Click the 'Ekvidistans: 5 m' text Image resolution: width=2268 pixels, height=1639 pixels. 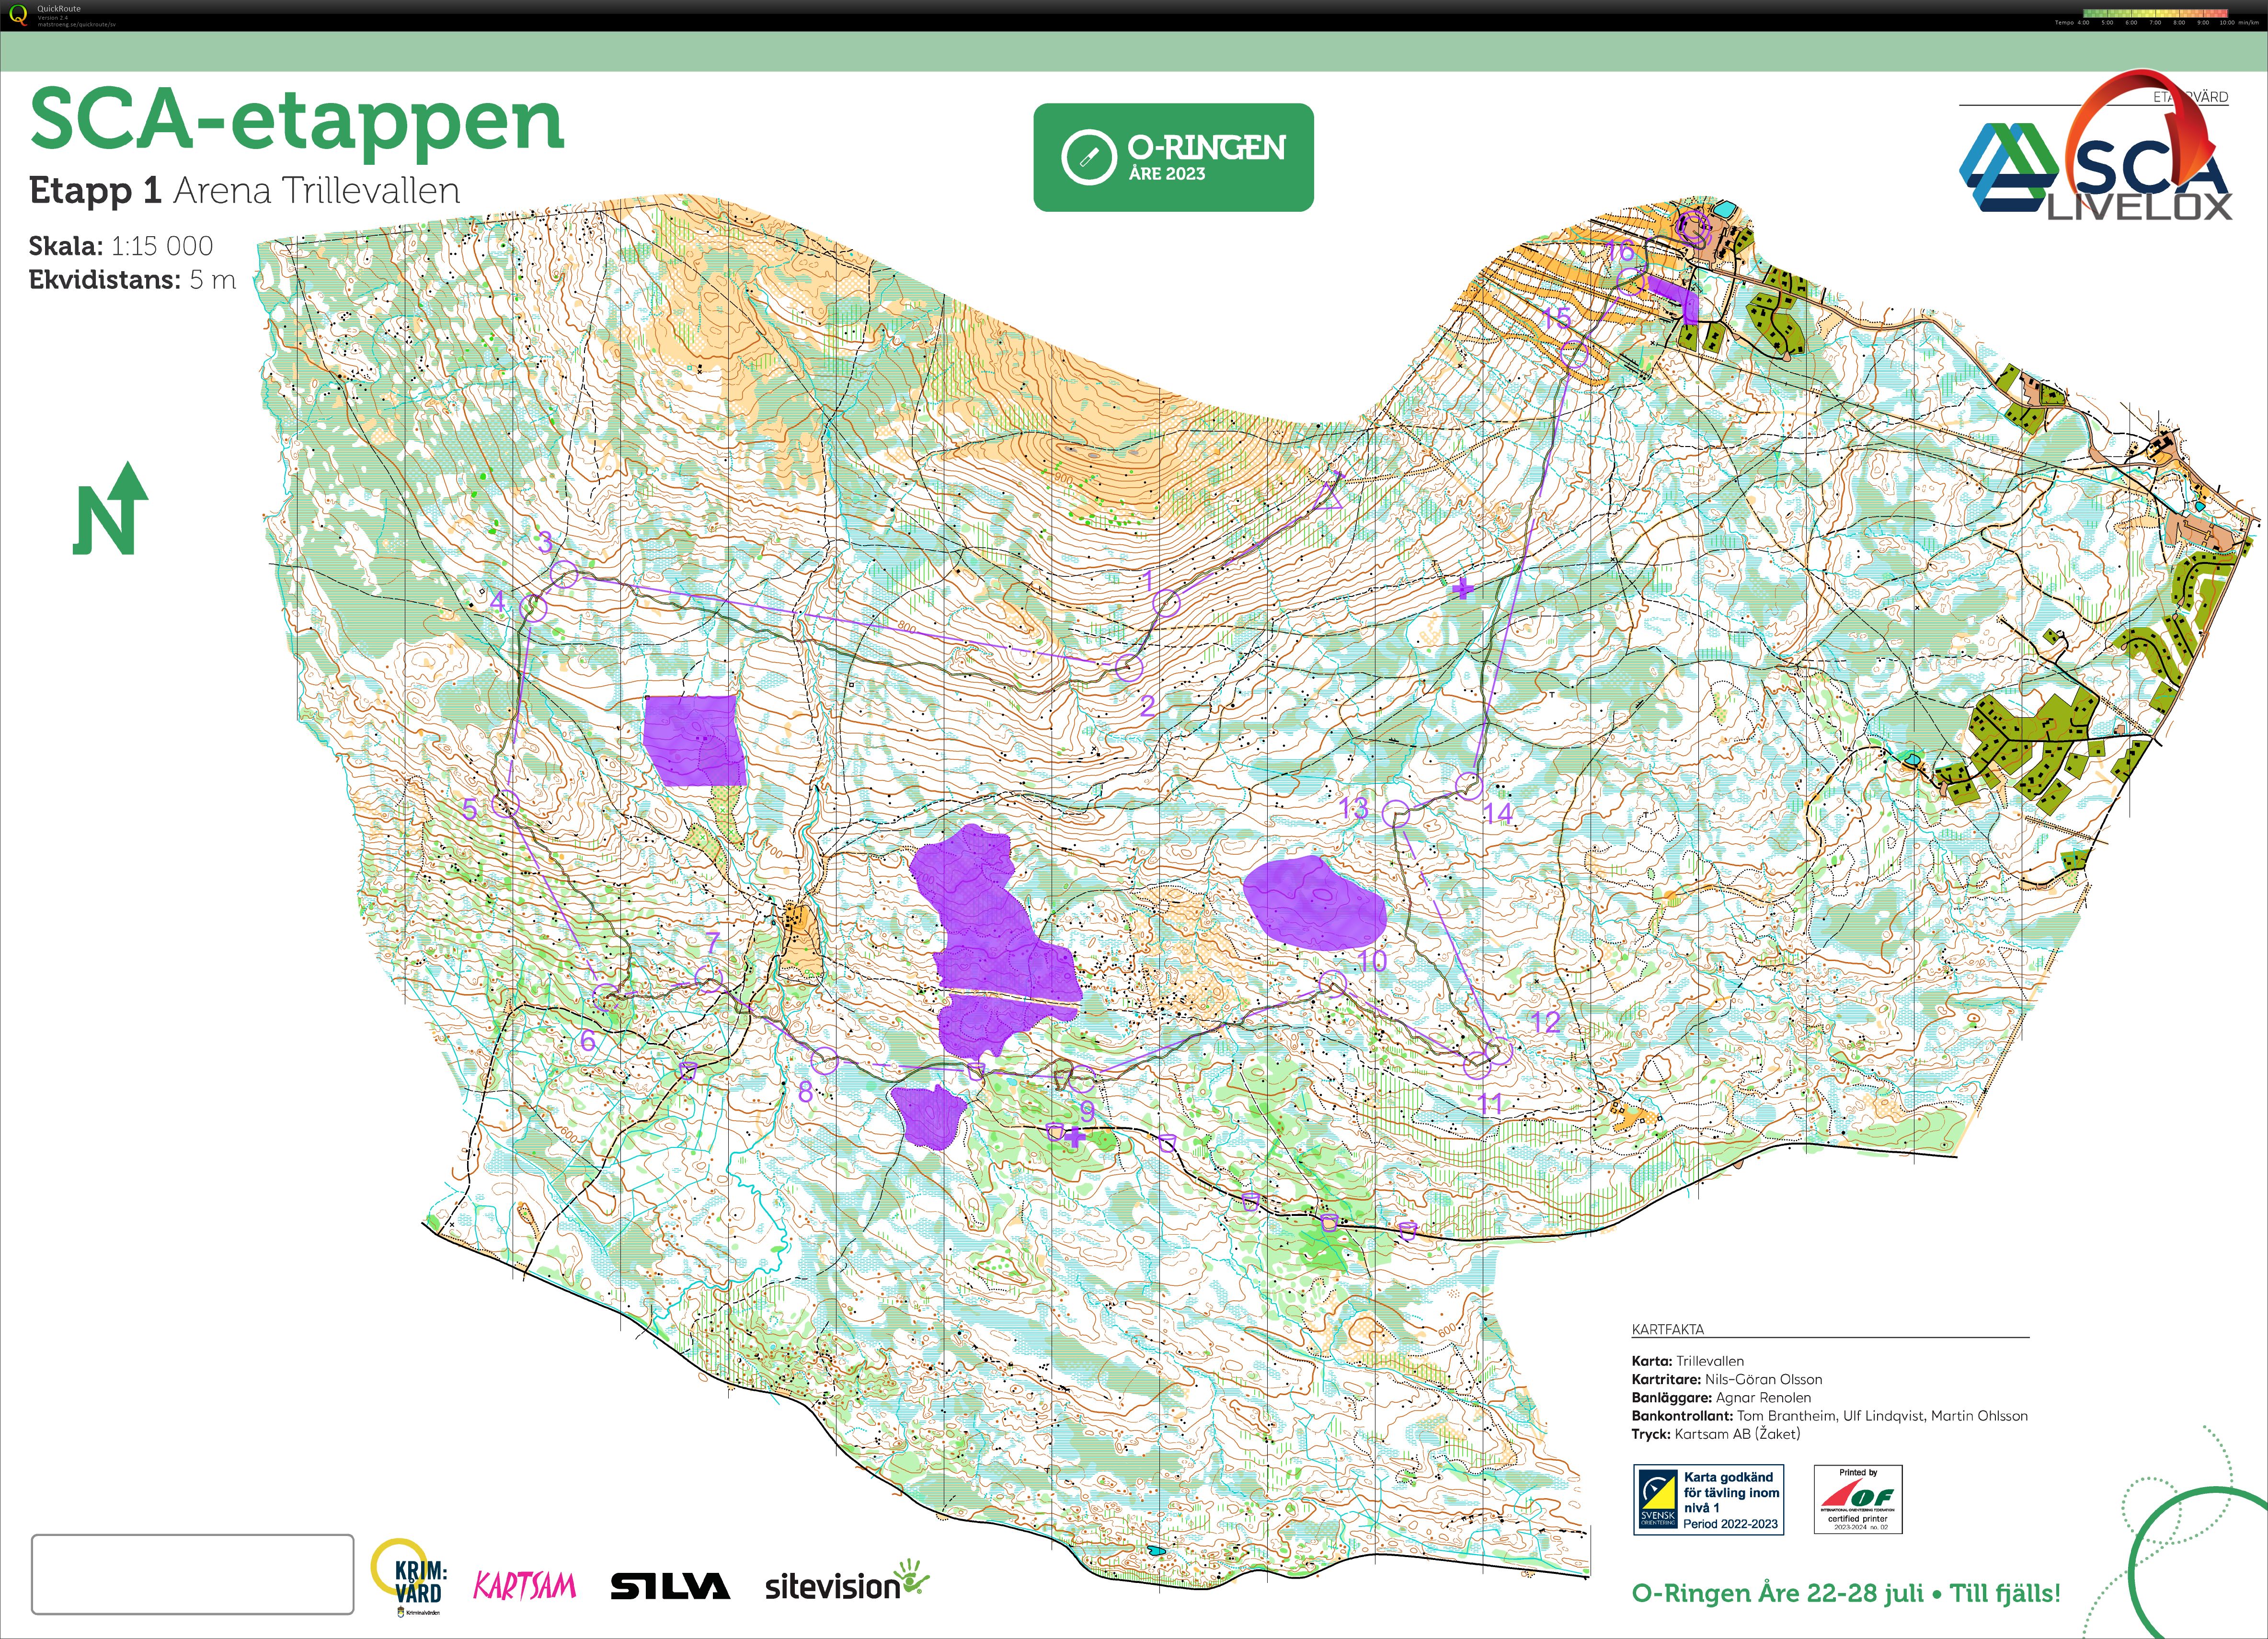tap(132, 280)
